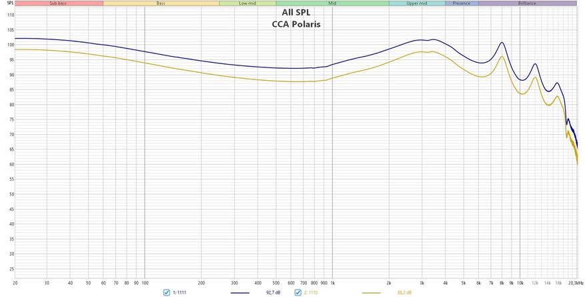Uncheck the checkbox for trace 1: 1111
The image size is (585, 297).
pos(167,292)
